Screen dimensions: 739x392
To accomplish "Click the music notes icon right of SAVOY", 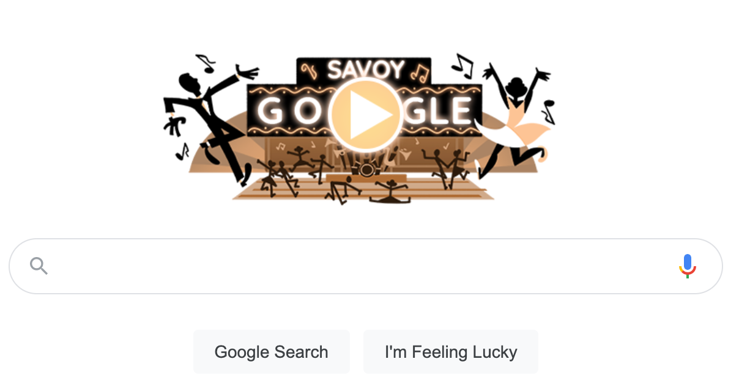I will coord(420,72).
